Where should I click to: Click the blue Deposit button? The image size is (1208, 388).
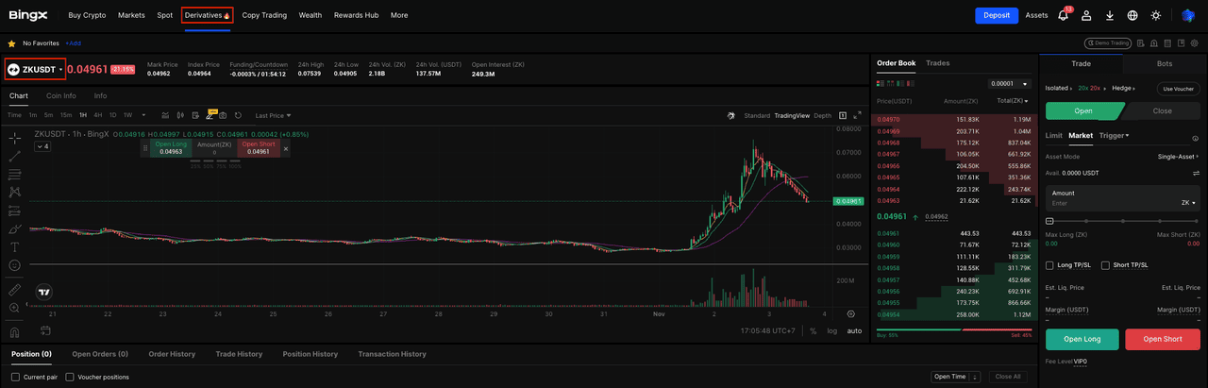(997, 15)
